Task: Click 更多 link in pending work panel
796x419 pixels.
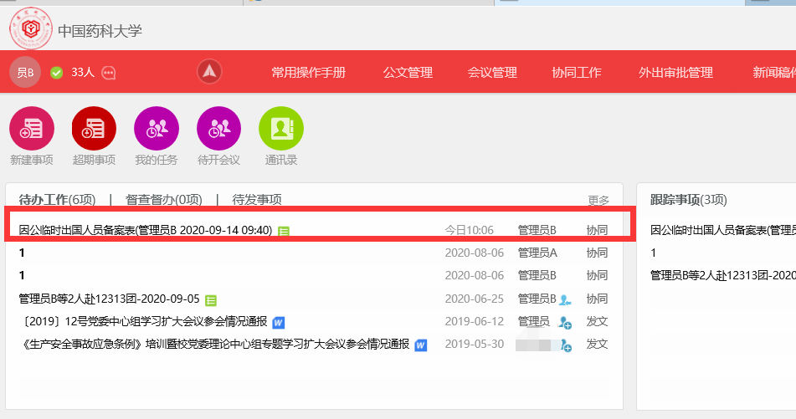Action: click(598, 201)
